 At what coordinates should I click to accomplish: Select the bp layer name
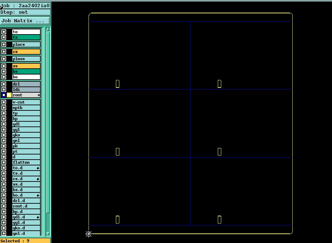(x=26, y=119)
